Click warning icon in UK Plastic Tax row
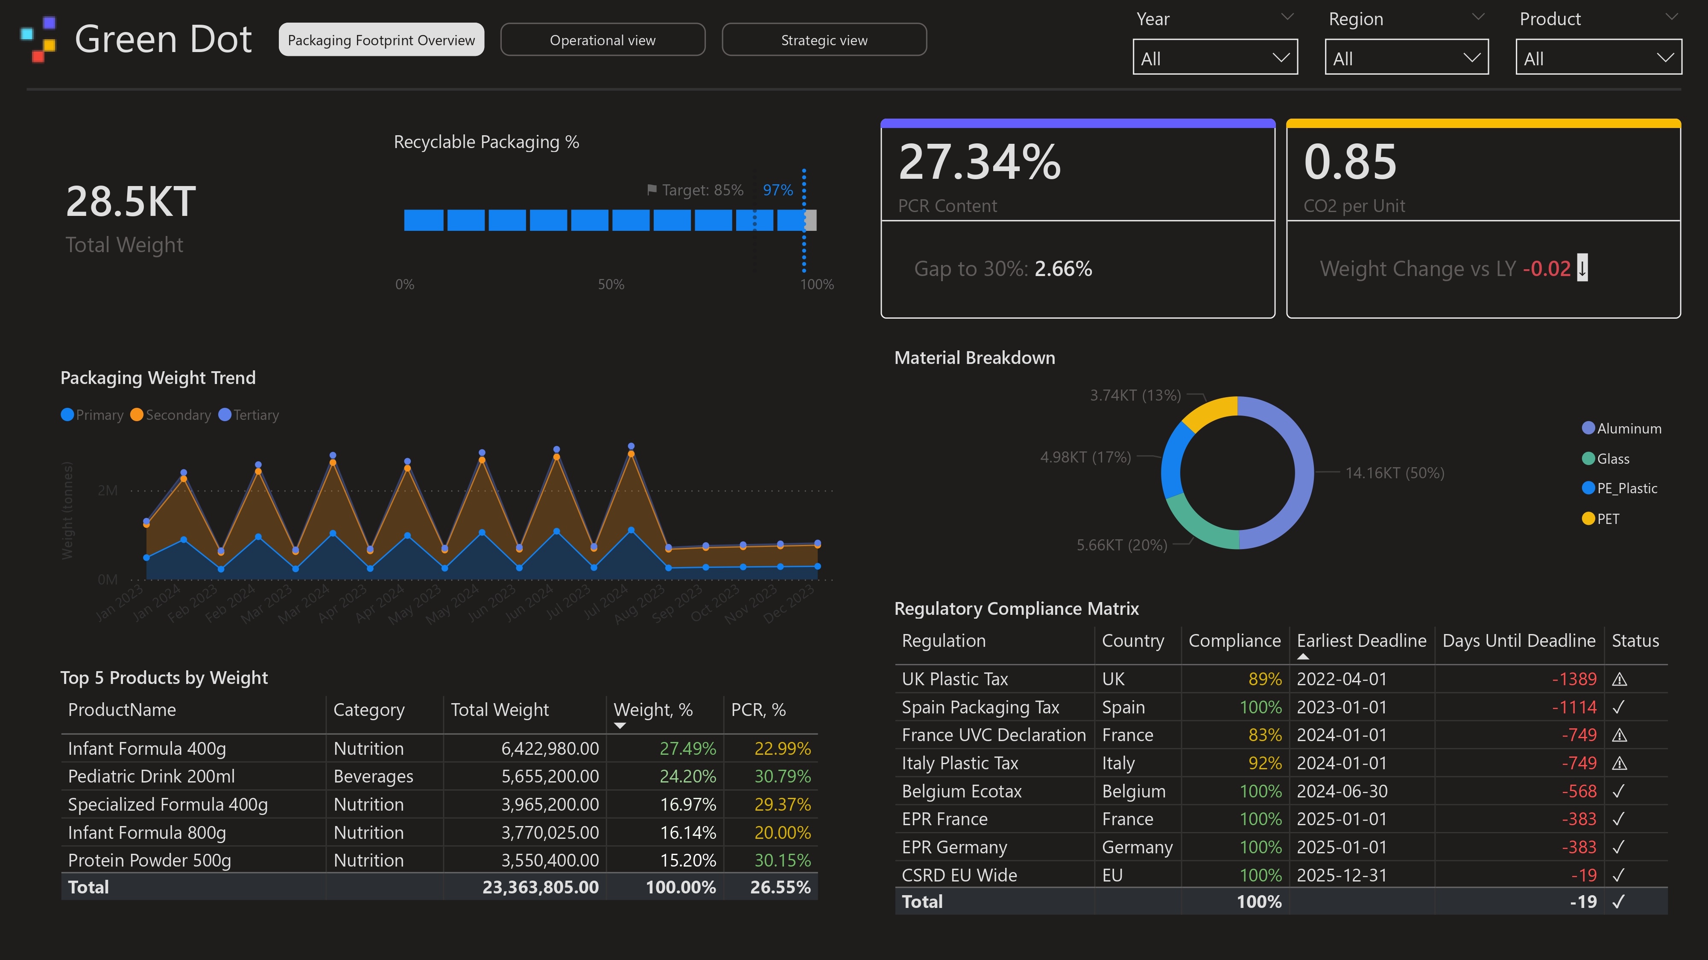The width and height of the screenshot is (1708, 960). pos(1619,679)
